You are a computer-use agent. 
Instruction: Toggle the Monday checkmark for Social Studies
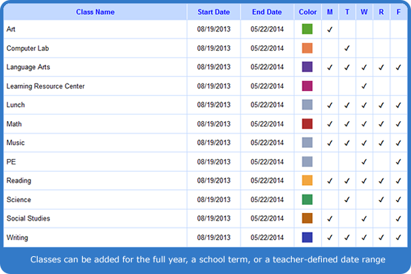329,219
